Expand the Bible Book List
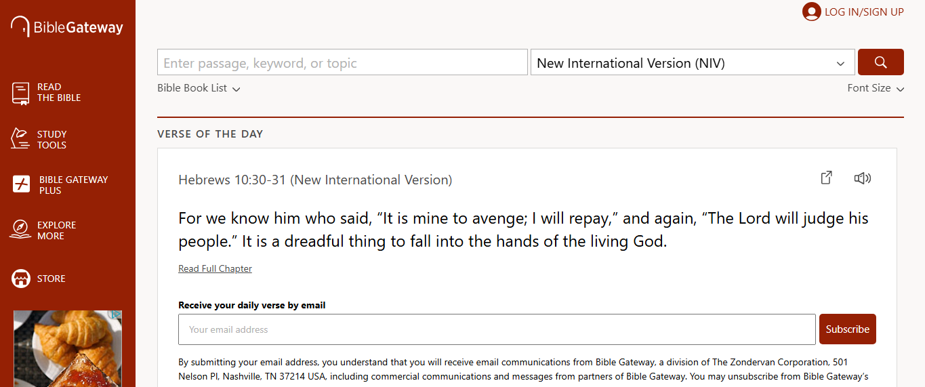Screen dimensions: 925x387 199,88
